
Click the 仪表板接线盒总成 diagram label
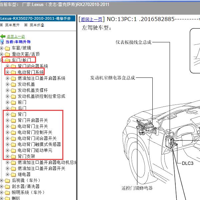133,42
